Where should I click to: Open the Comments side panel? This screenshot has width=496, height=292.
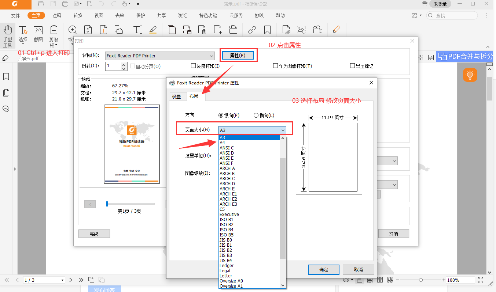click(6, 109)
